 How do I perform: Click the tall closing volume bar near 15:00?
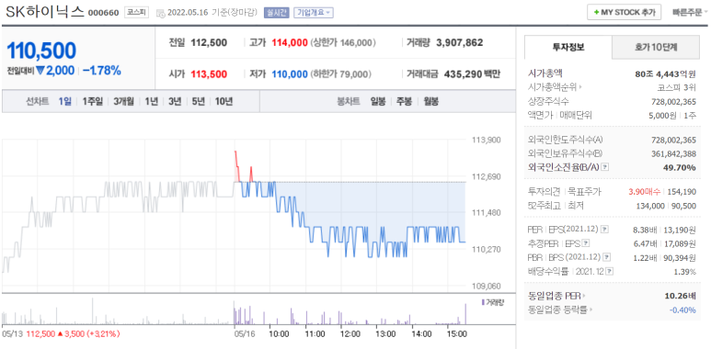(465, 314)
